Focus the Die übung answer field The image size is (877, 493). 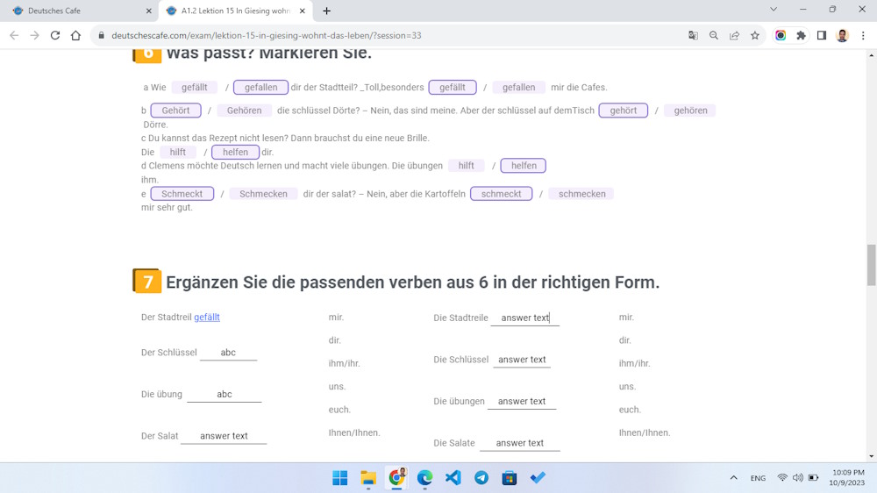coord(225,395)
